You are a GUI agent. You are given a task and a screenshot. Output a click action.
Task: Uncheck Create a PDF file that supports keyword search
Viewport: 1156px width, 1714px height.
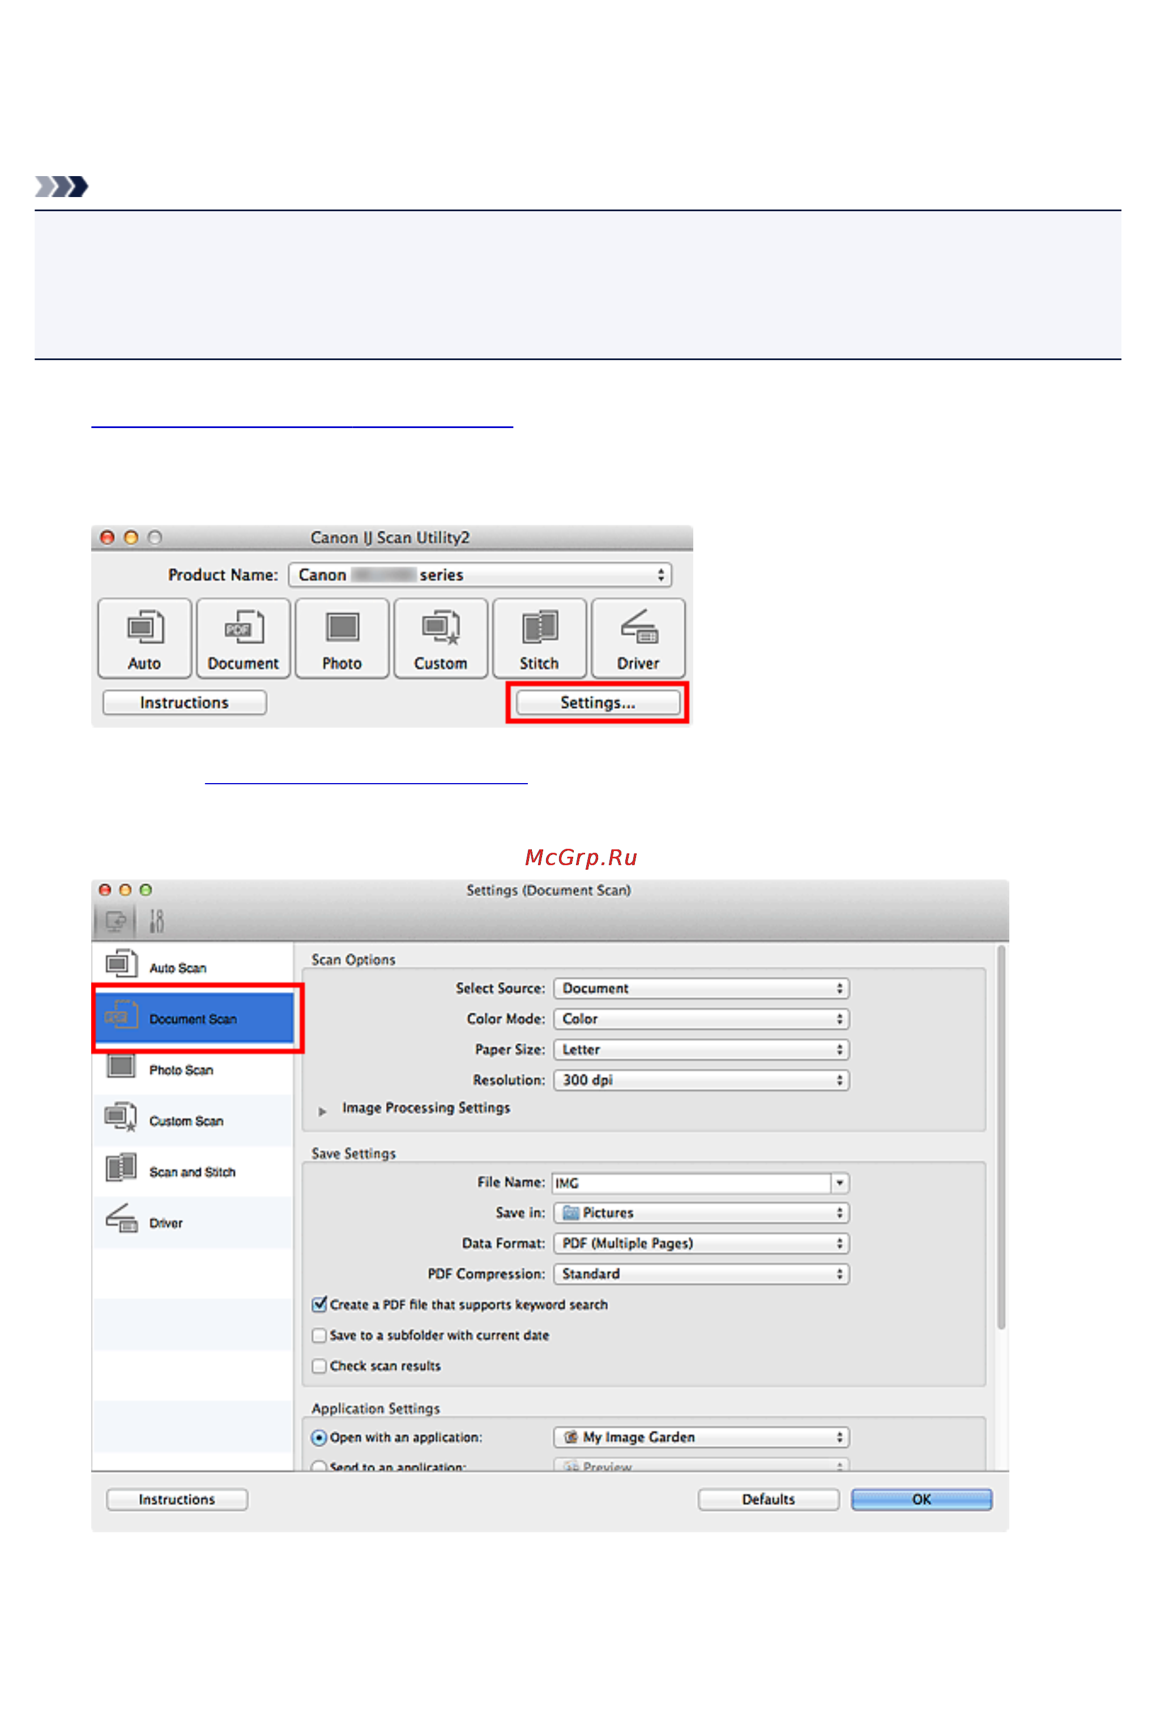tap(319, 1304)
